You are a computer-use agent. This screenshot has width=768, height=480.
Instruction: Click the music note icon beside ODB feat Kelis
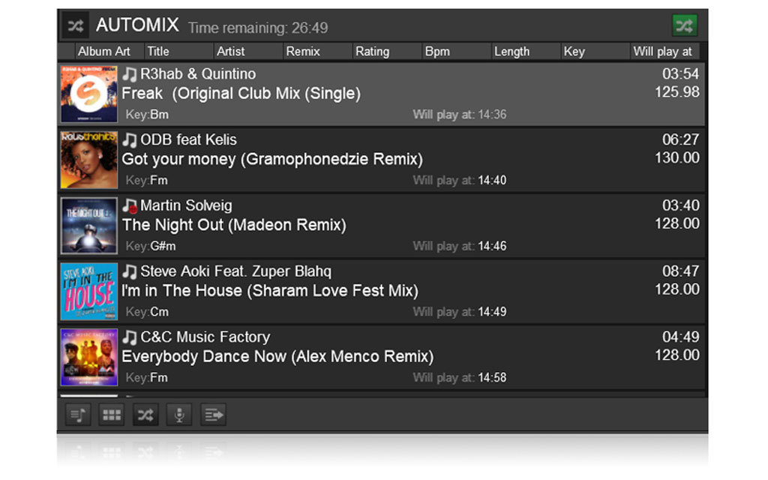tap(129, 140)
